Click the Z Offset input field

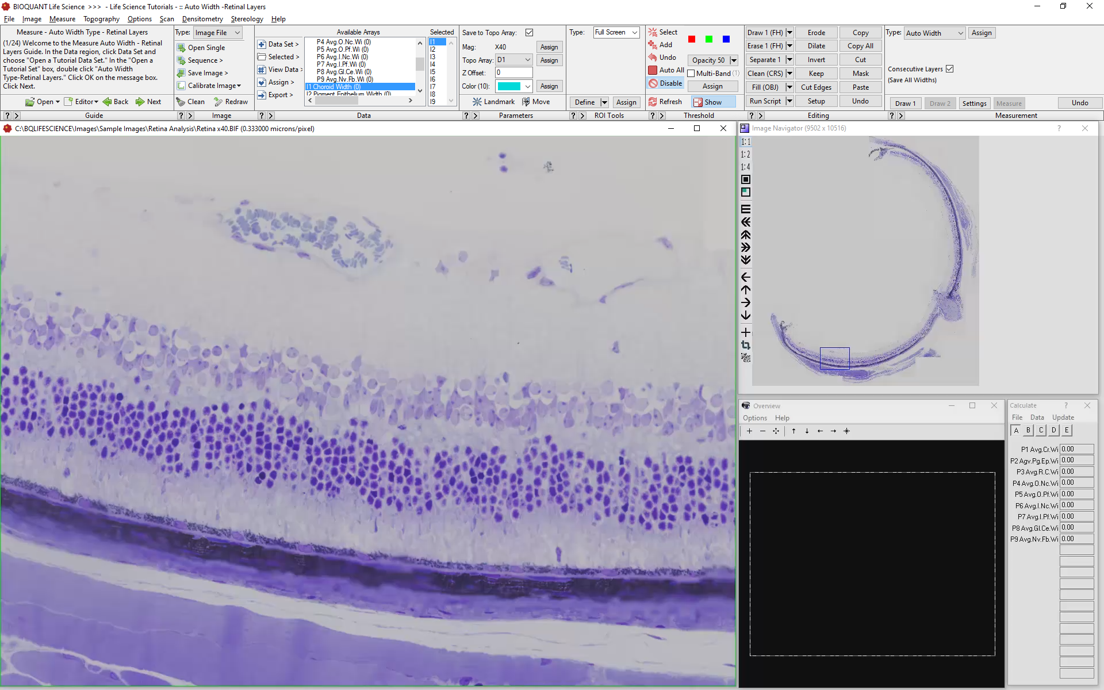(x=513, y=73)
